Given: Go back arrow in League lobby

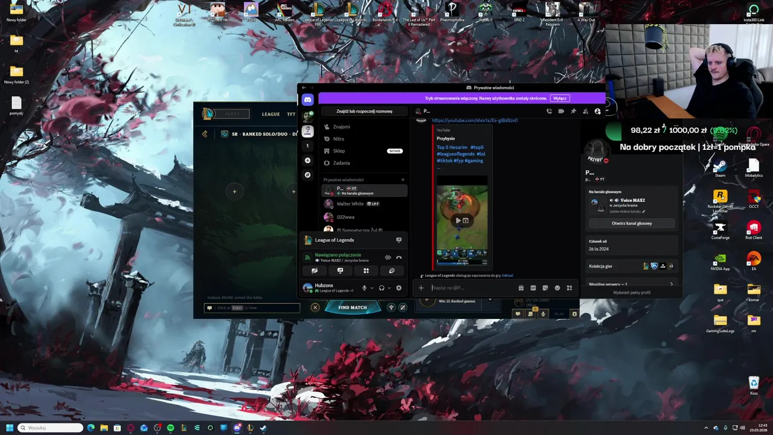Looking at the screenshot, I should coord(205,134).
